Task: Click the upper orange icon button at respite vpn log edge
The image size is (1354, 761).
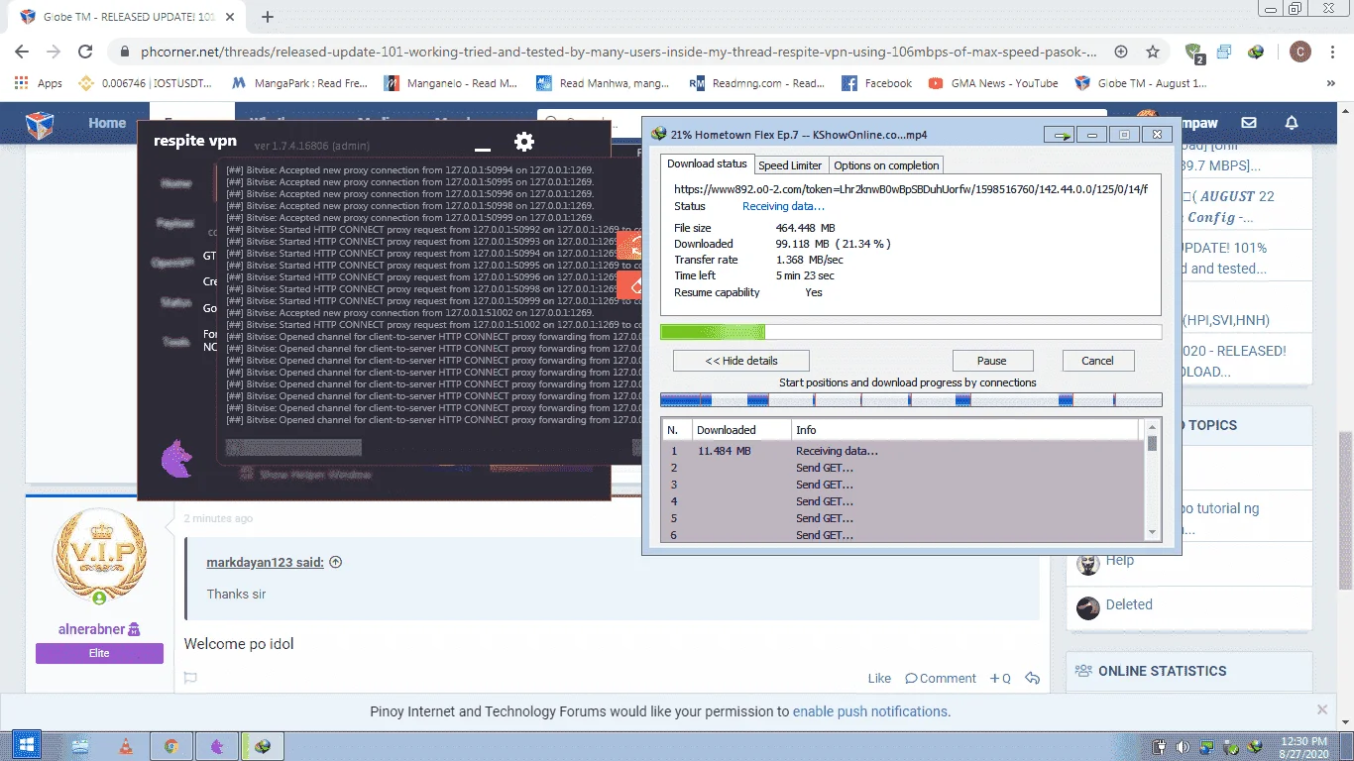Action: [x=630, y=247]
